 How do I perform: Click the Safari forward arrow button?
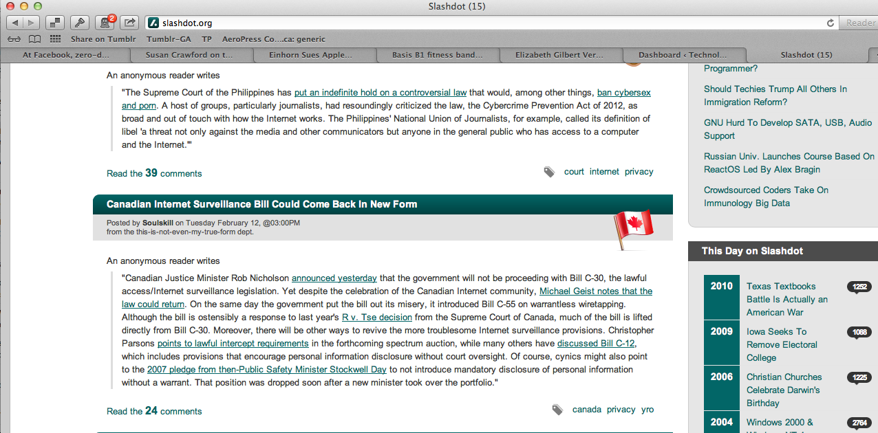(x=32, y=23)
